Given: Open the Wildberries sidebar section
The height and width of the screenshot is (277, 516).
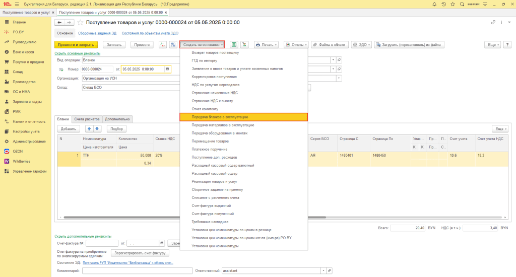Looking at the screenshot, I should click(21, 161).
